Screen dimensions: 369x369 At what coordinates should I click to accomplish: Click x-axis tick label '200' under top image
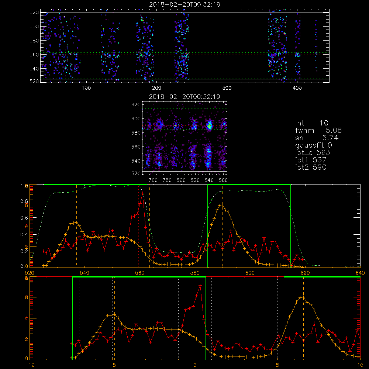[x=157, y=88]
